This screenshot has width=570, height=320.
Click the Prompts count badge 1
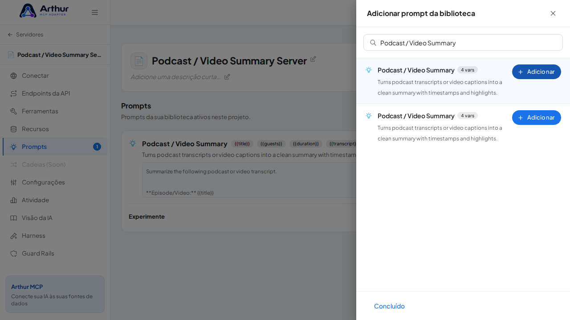click(97, 147)
